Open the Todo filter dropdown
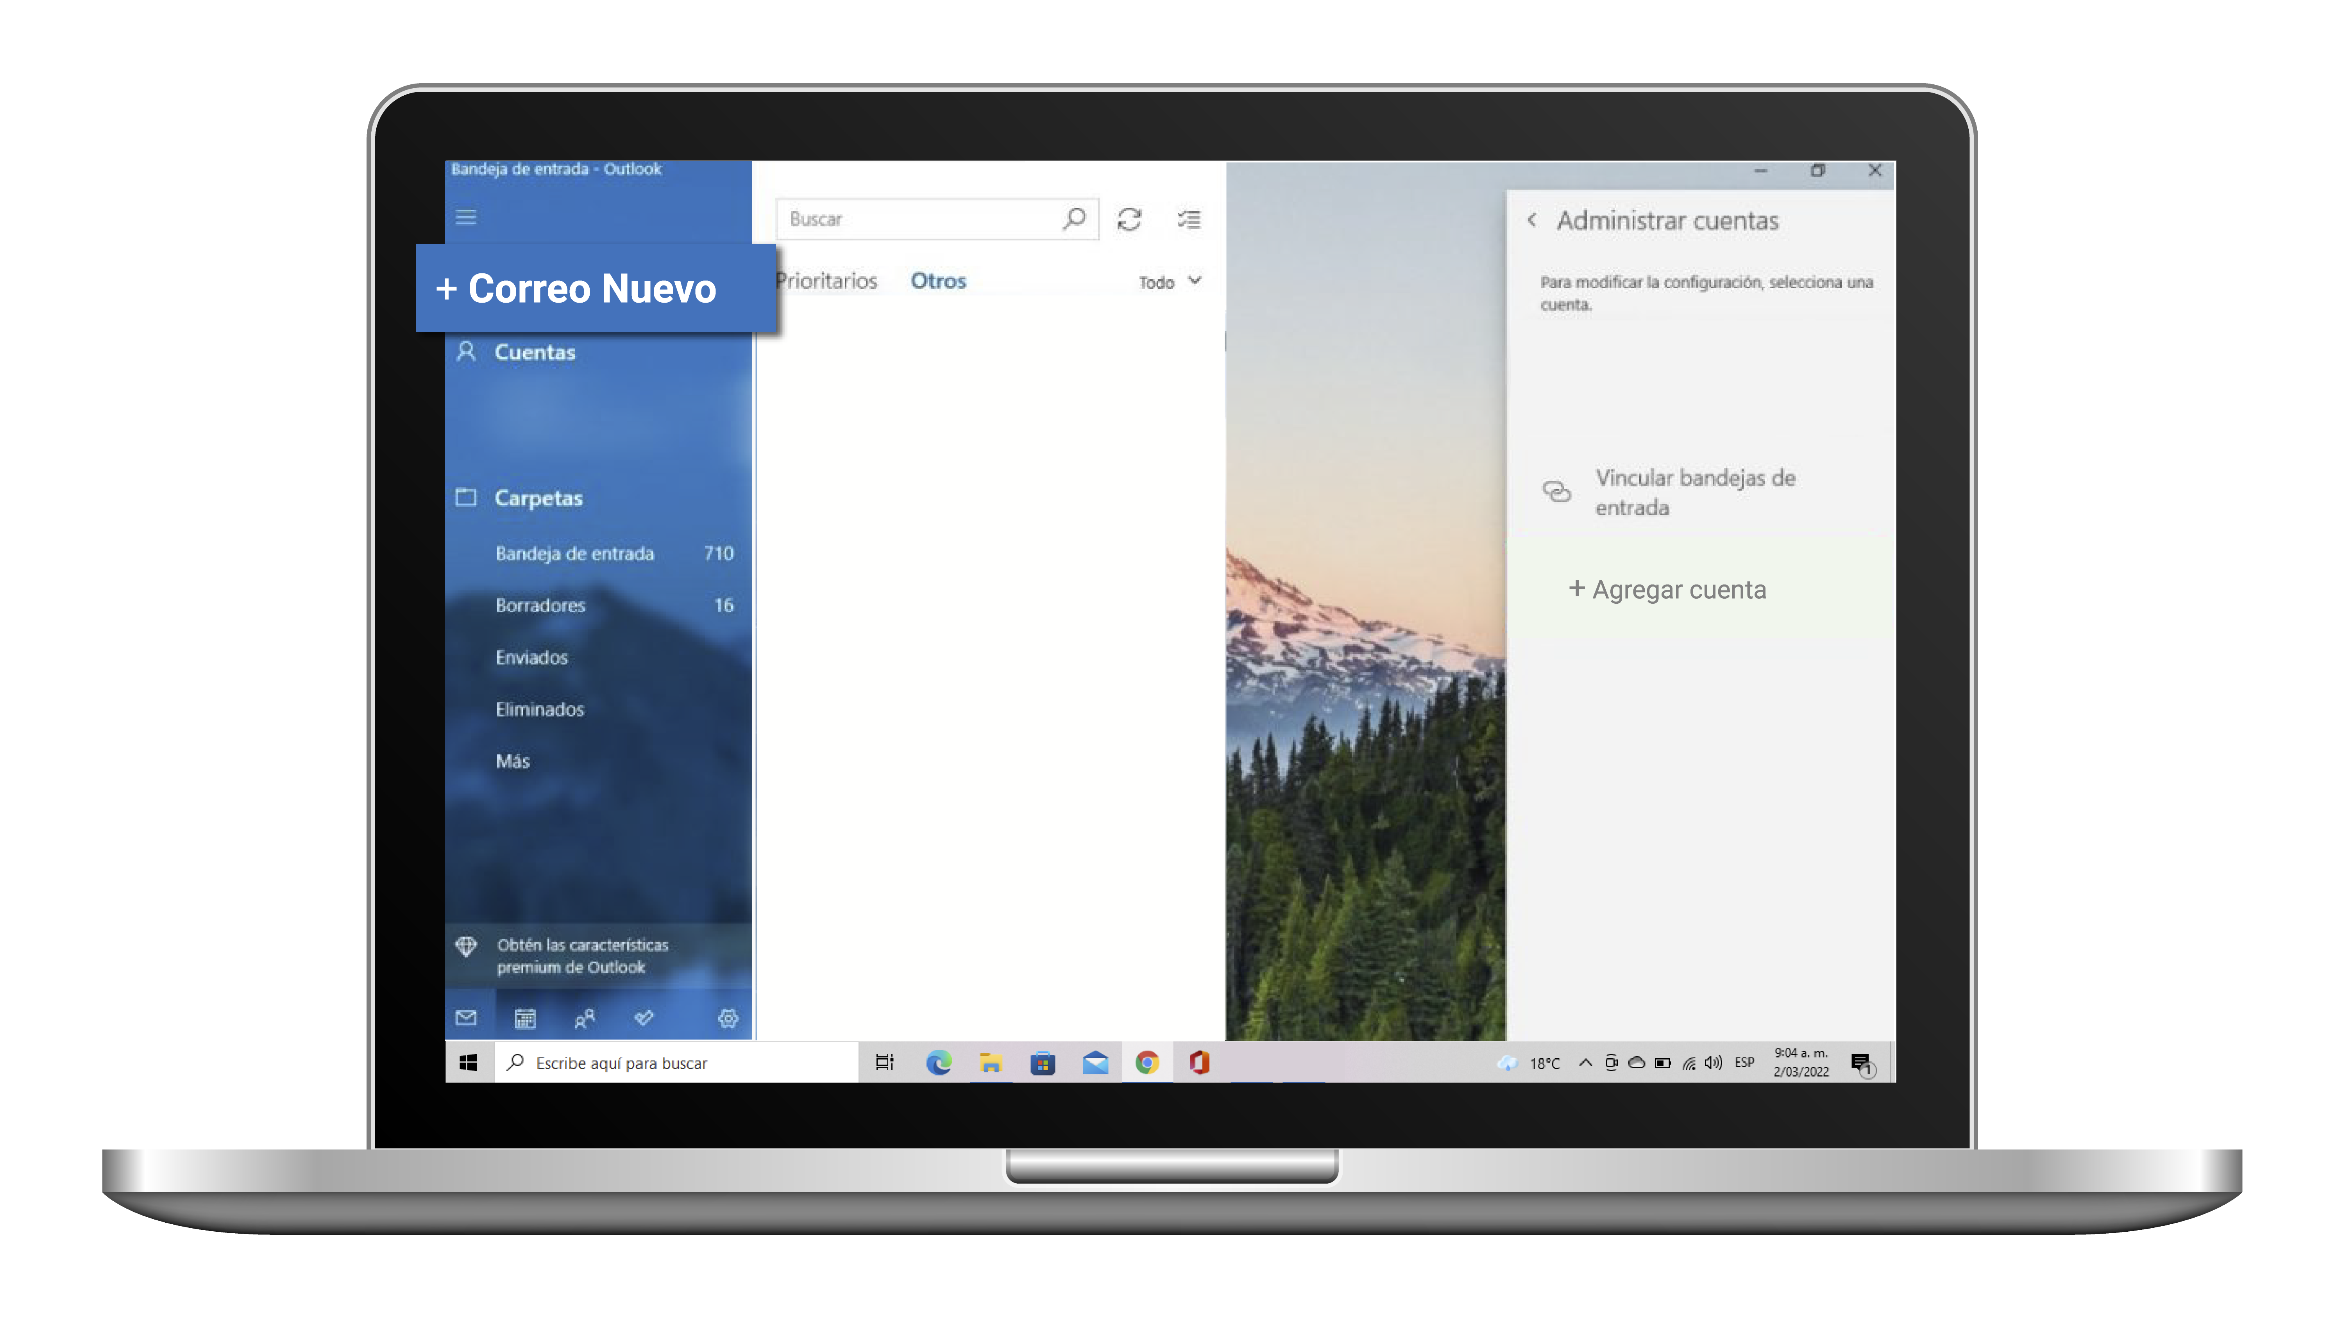The height and width of the screenshot is (1318, 2345). pos(1170,282)
